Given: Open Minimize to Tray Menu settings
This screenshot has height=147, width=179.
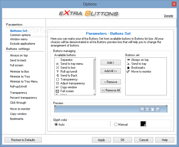Looking at the screenshot, I should [24, 81].
